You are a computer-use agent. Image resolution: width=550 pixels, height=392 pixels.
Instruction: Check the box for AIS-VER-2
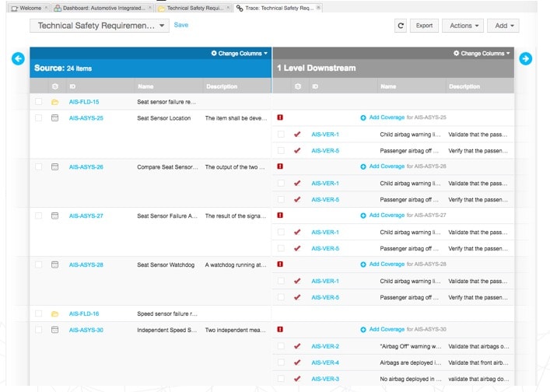pyautogui.click(x=281, y=345)
